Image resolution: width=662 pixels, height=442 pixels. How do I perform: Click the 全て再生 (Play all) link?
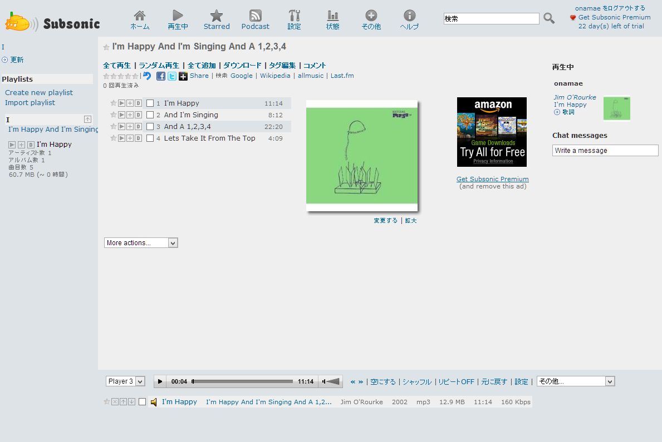point(117,66)
